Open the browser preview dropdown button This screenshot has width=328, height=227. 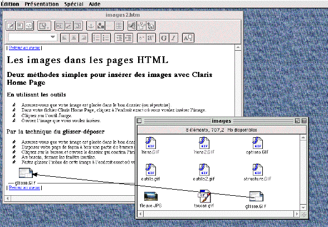click(44, 26)
